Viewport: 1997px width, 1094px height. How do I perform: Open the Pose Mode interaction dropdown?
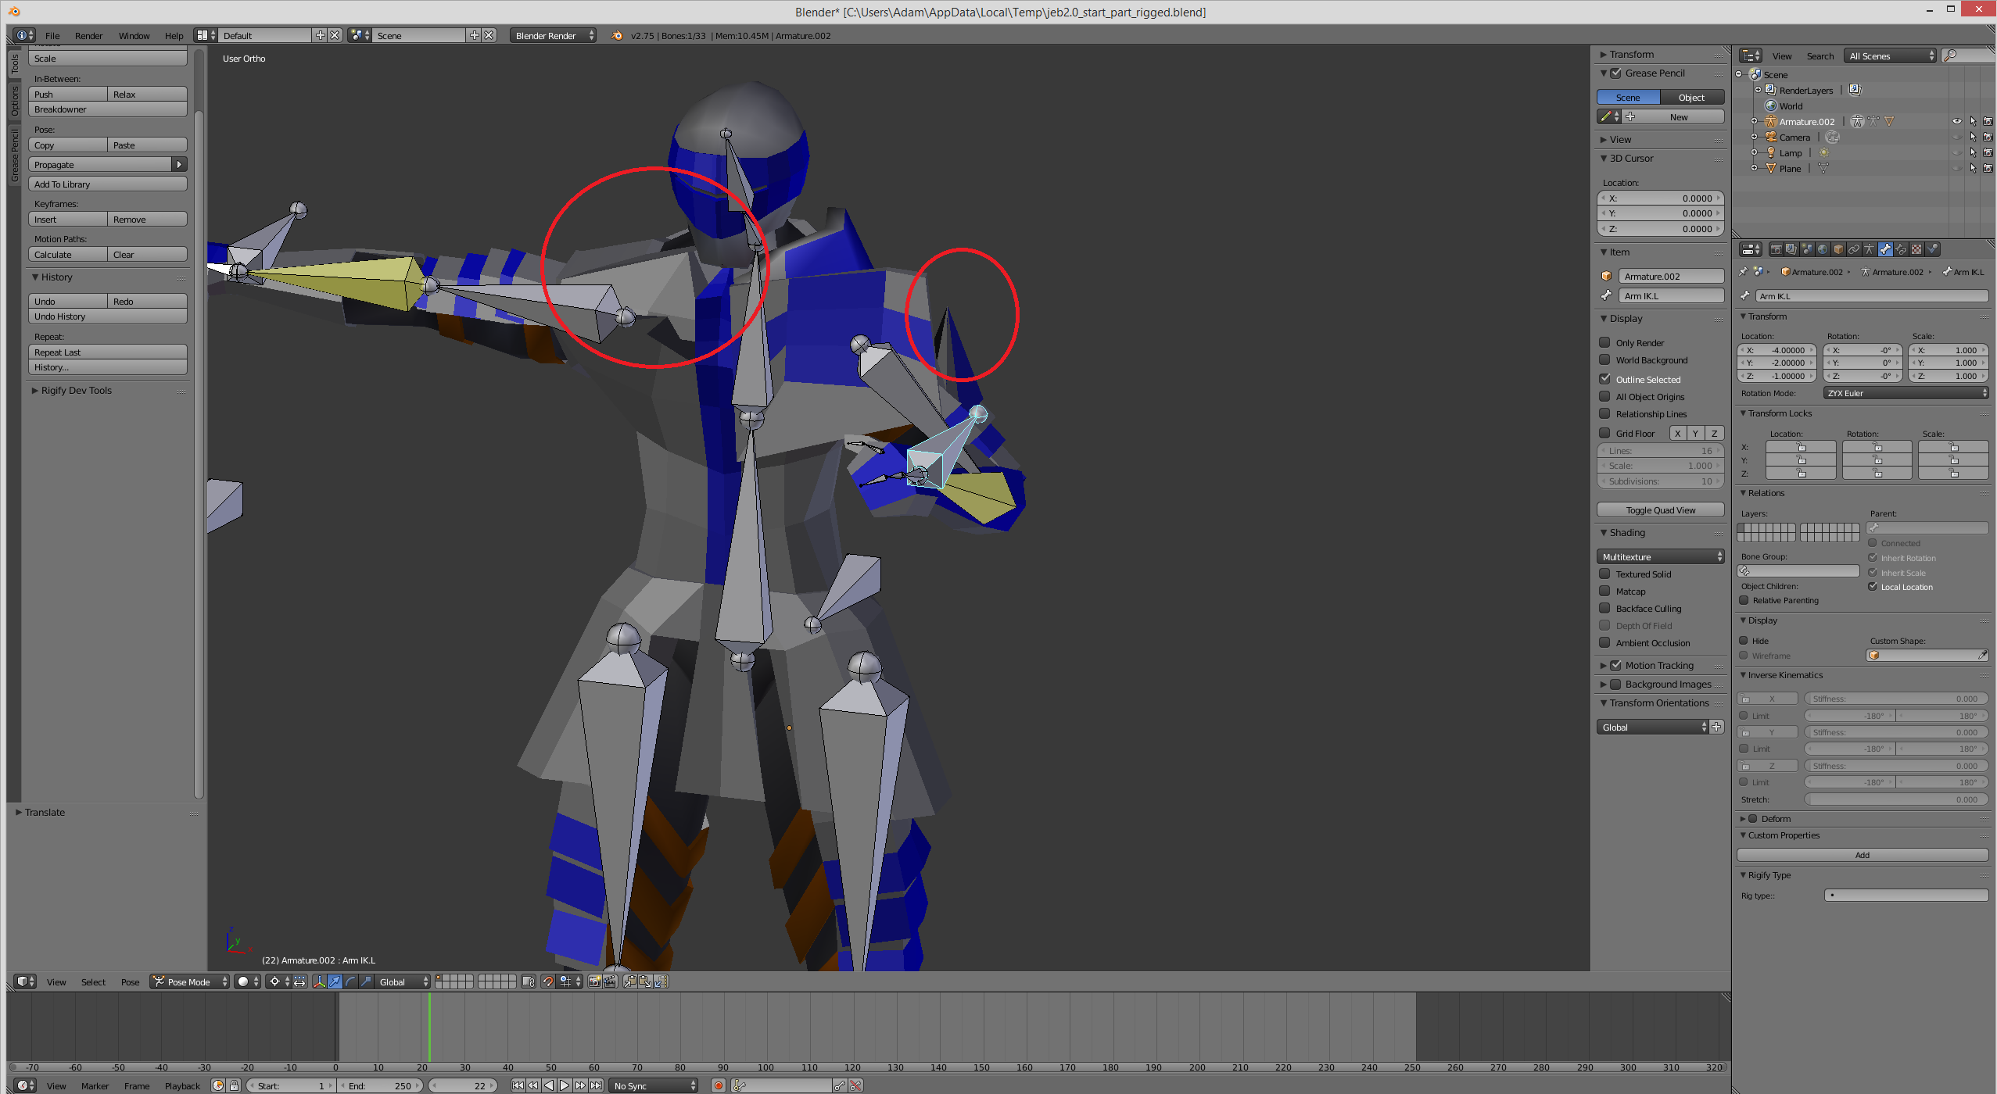click(190, 981)
